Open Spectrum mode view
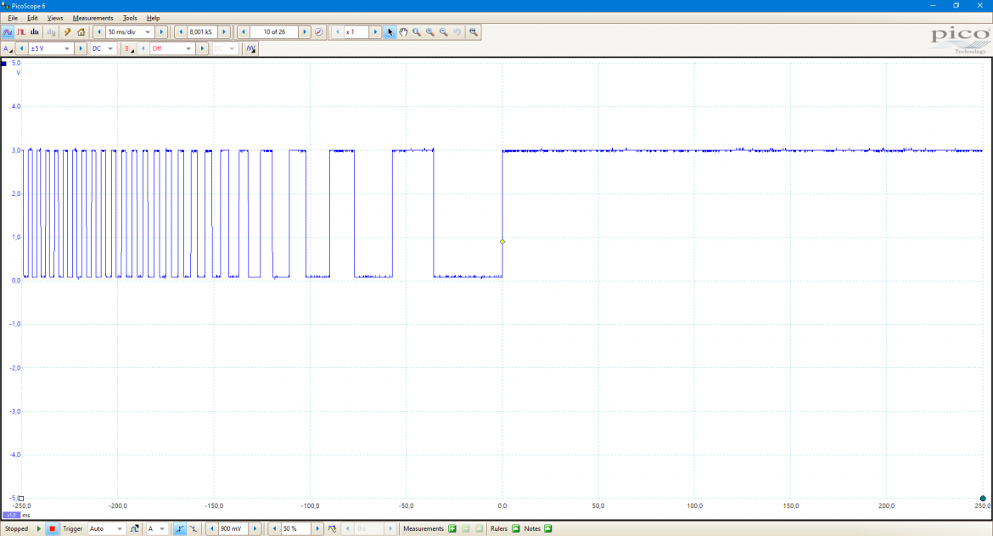Viewport: 993px width, 536px height. (x=32, y=32)
